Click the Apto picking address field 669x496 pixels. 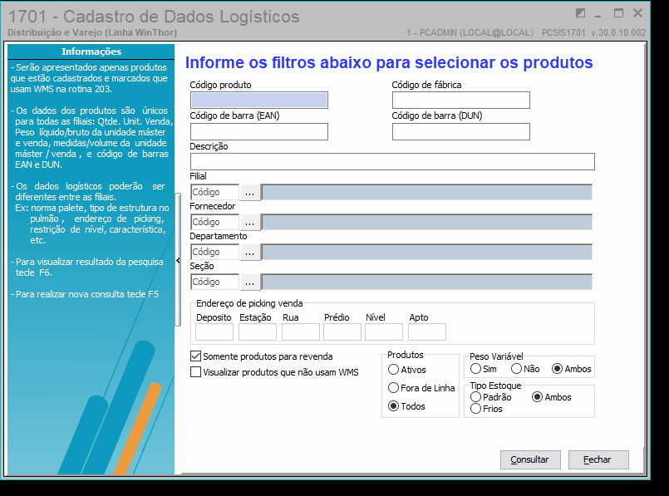pyautogui.click(x=427, y=331)
